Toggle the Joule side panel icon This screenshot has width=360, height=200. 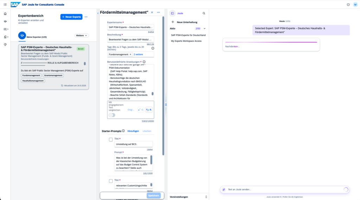coord(172,13)
